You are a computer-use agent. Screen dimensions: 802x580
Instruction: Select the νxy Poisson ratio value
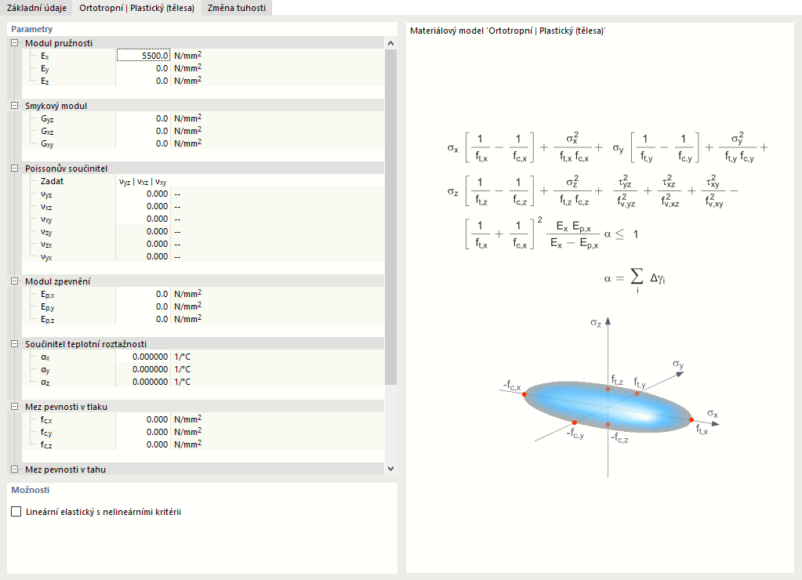pos(143,219)
